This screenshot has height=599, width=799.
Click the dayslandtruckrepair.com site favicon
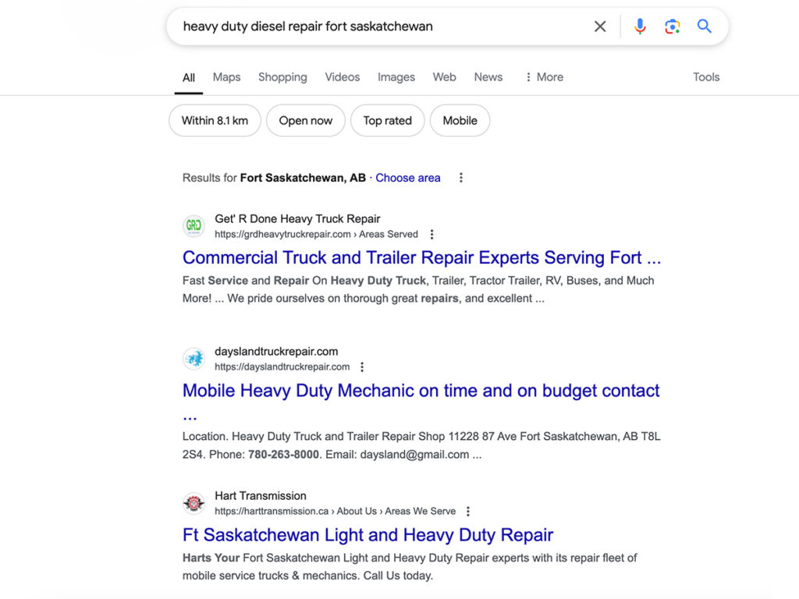[x=194, y=358]
